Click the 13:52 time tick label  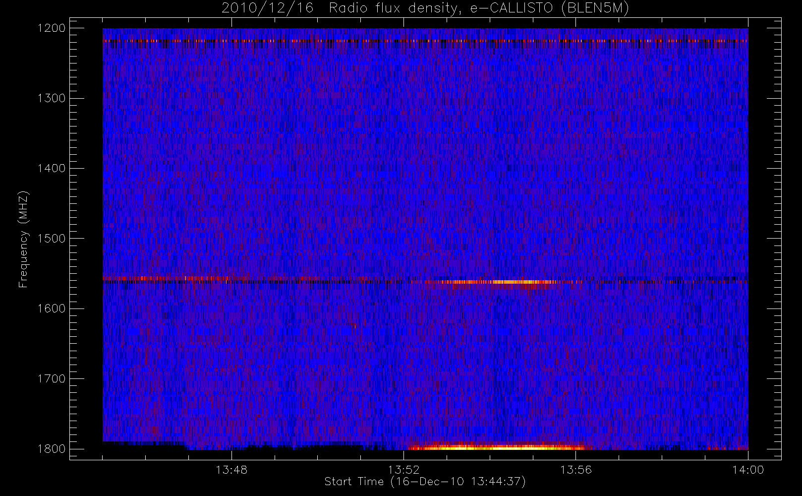click(403, 470)
